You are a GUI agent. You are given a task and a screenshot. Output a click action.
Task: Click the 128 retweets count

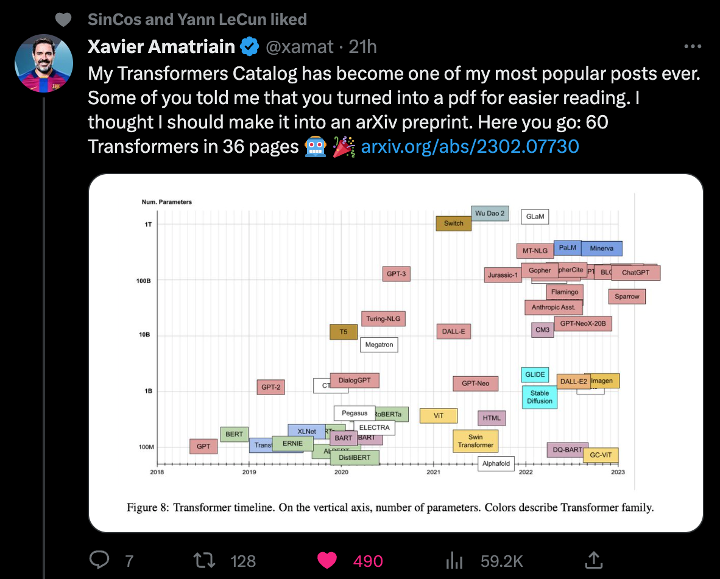pyautogui.click(x=243, y=561)
